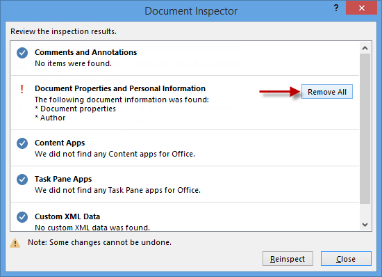This screenshot has width=382, height=277.
Task: Click 'Note: Some changes cannot be undone.' text
Action: point(99,242)
